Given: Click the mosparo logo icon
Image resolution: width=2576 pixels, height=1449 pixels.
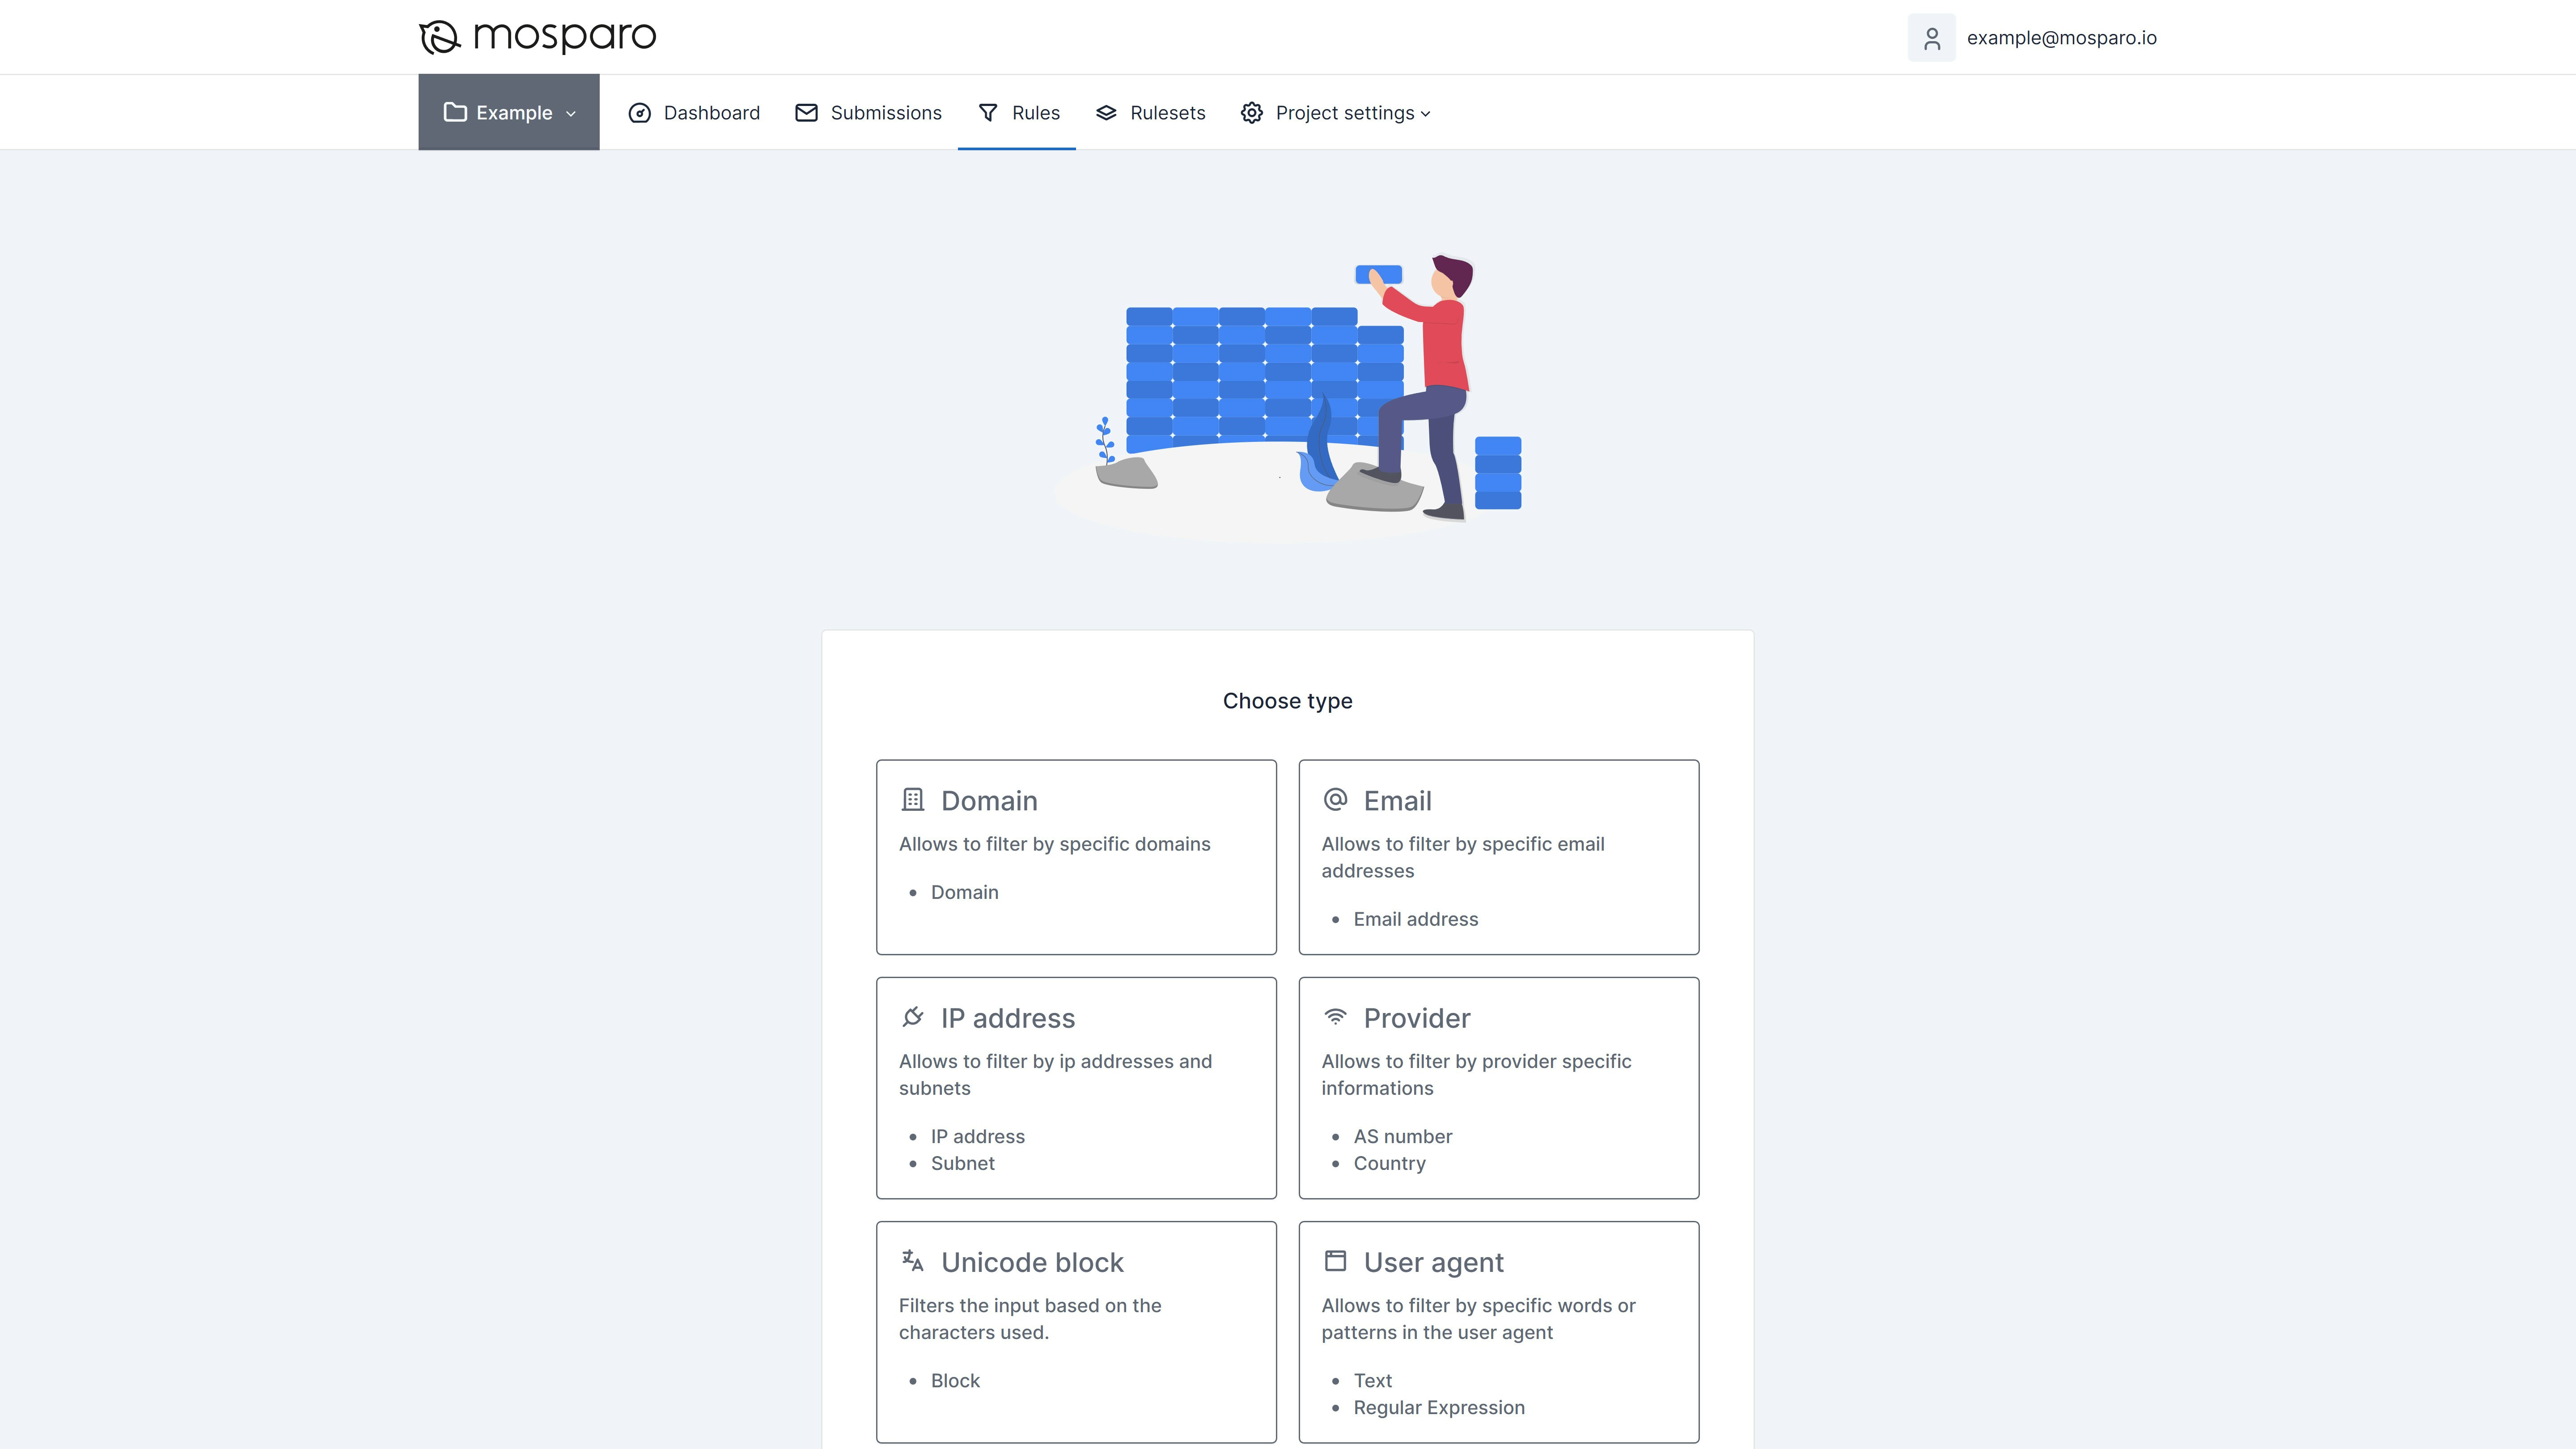Looking at the screenshot, I should [x=439, y=37].
